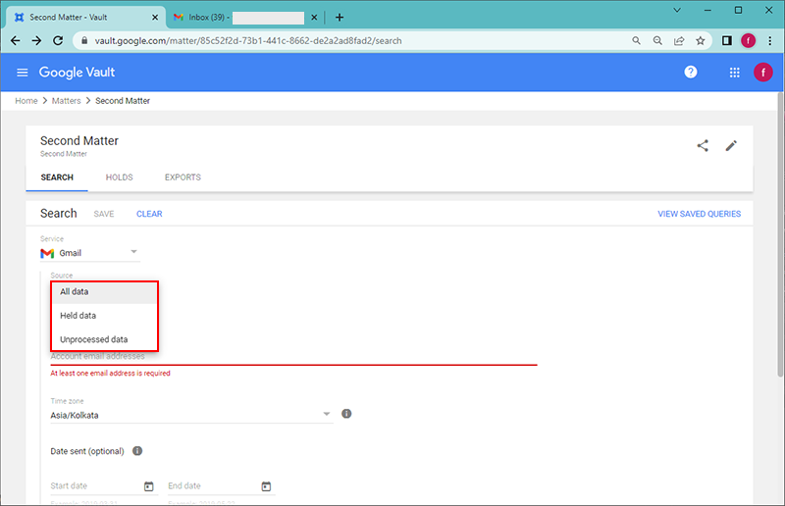
Task: Open a new browser tab
Action: [x=340, y=17]
